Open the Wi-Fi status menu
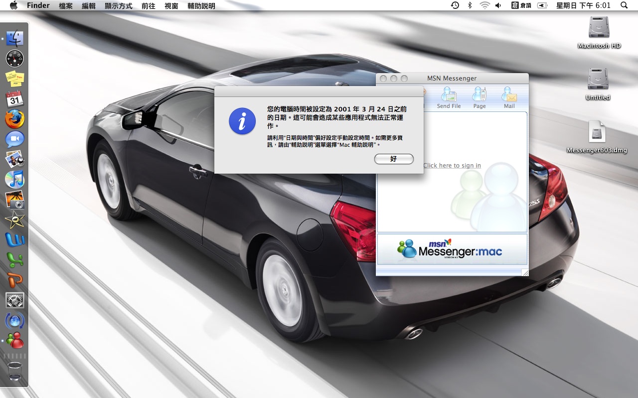638x398 pixels. click(484, 5)
